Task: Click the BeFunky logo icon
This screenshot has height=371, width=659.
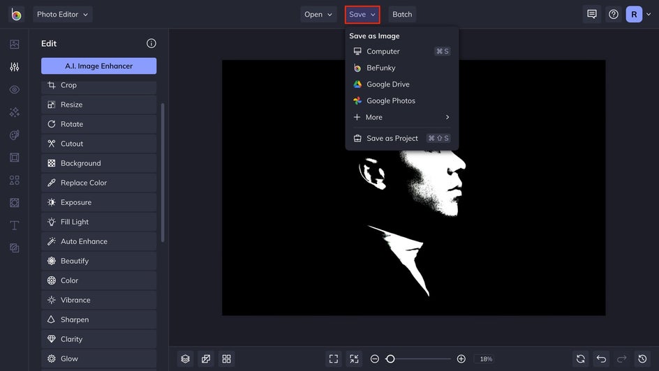Action: pos(16,14)
